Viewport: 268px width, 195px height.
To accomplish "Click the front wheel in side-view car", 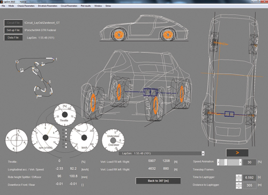I will click(x=119, y=35).
